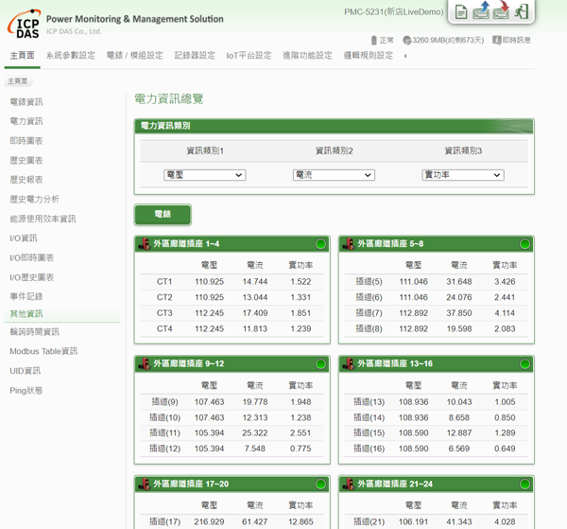Open I/O歷史圖表 in the sidebar
This screenshot has width=567, height=529.
31,277
